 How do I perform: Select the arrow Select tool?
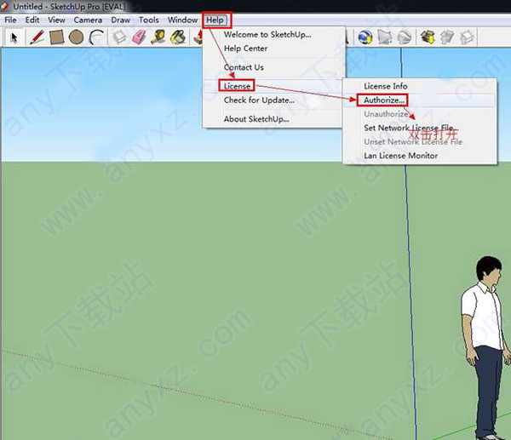pos(14,37)
